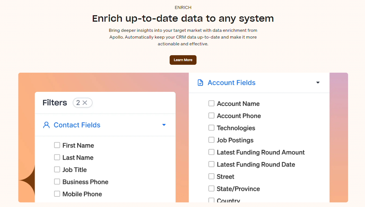The width and height of the screenshot is (365, 207).
Task: Select the Business Phone checkbox
Action: tap(57, 182)
